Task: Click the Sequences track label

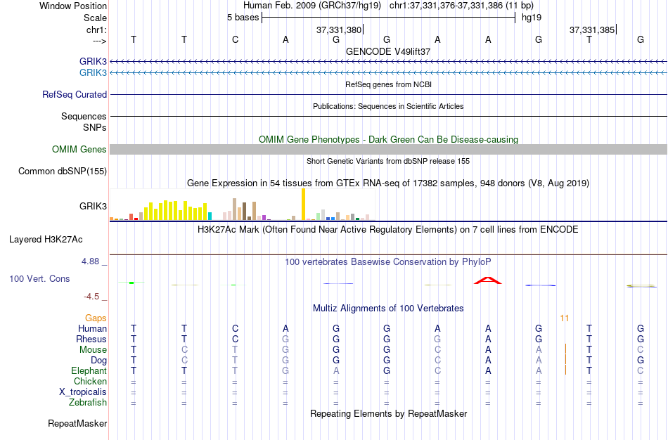Action: 84,116
